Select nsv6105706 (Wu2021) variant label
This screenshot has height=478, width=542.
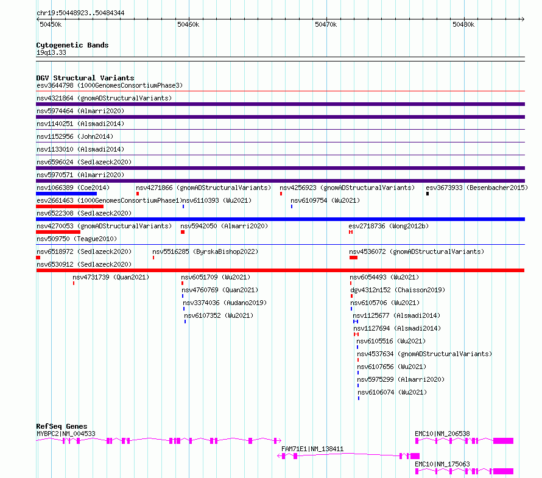pos(385,303)
